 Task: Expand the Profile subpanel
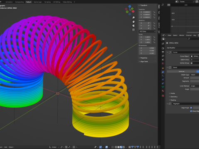tap(170, 94)
